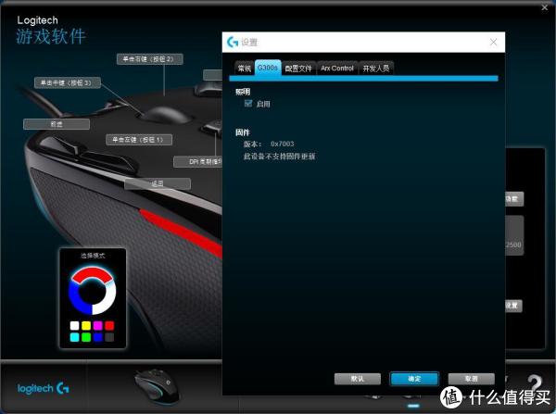The width and height of the screenshot is (556, 414).
Task: Click the white segment of the mode ring
Action: tap(107, 299)
